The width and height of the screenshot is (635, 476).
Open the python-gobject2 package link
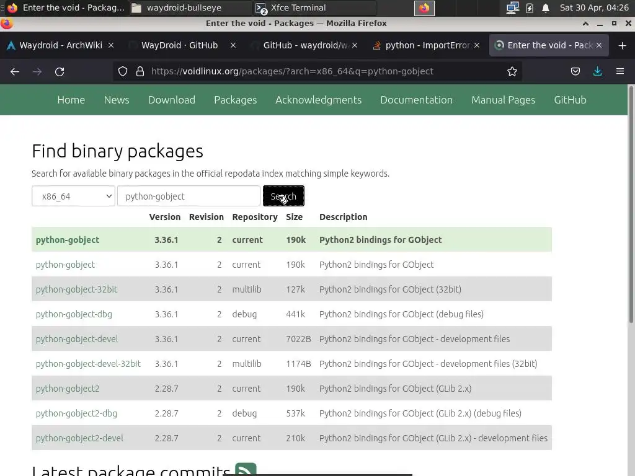[x=68, y=389]
